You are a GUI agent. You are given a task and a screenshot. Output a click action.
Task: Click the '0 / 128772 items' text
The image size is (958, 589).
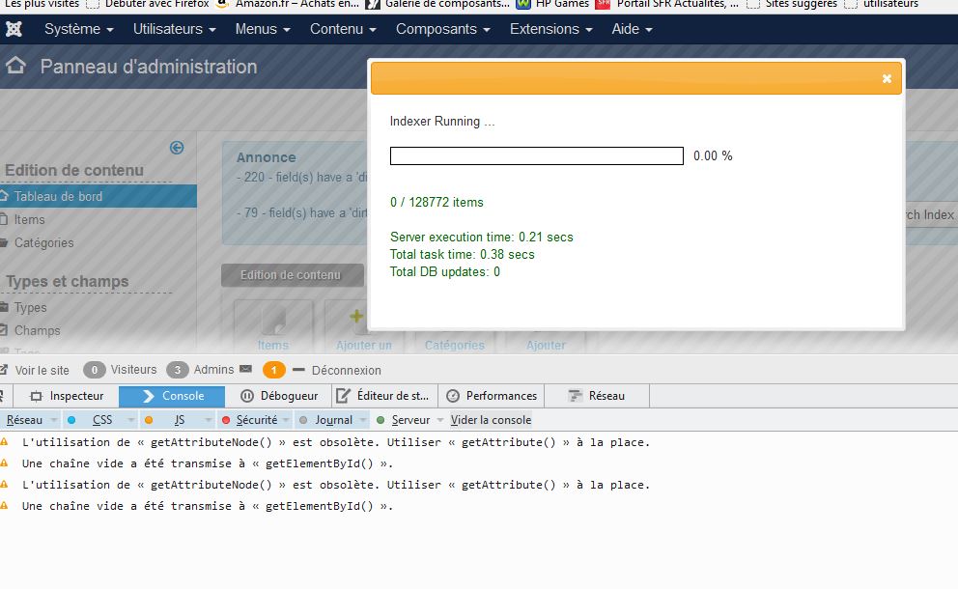tap(437, 202)
